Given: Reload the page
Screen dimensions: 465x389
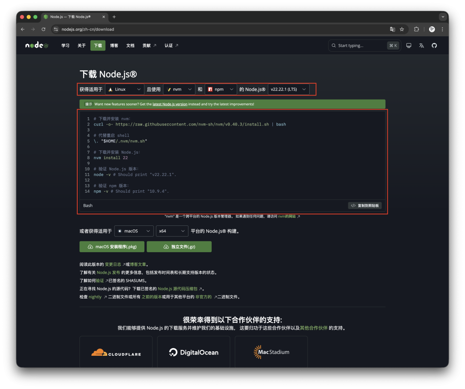Looking at the screenshot, I should pyautogui.click(x=44, y=29).
